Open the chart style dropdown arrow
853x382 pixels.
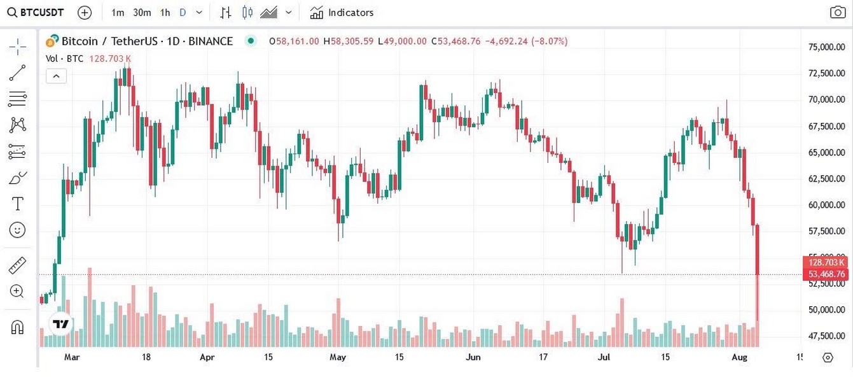click(289, 13)
